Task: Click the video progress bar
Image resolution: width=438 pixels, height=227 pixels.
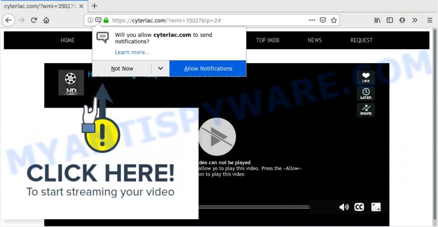Action: (255, 207)
